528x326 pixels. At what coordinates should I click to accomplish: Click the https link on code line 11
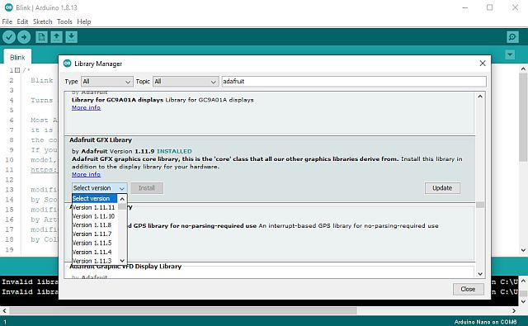tap(44, 170)
